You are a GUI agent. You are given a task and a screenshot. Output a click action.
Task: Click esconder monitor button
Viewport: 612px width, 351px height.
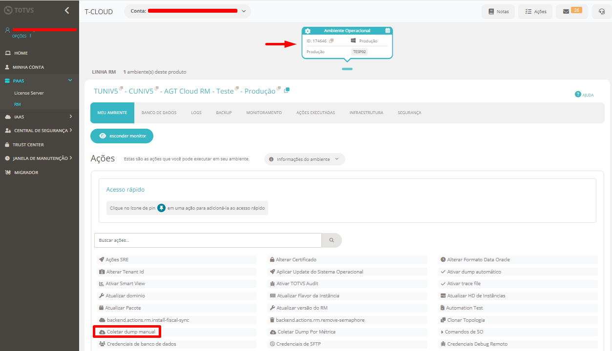pos(122,136)
